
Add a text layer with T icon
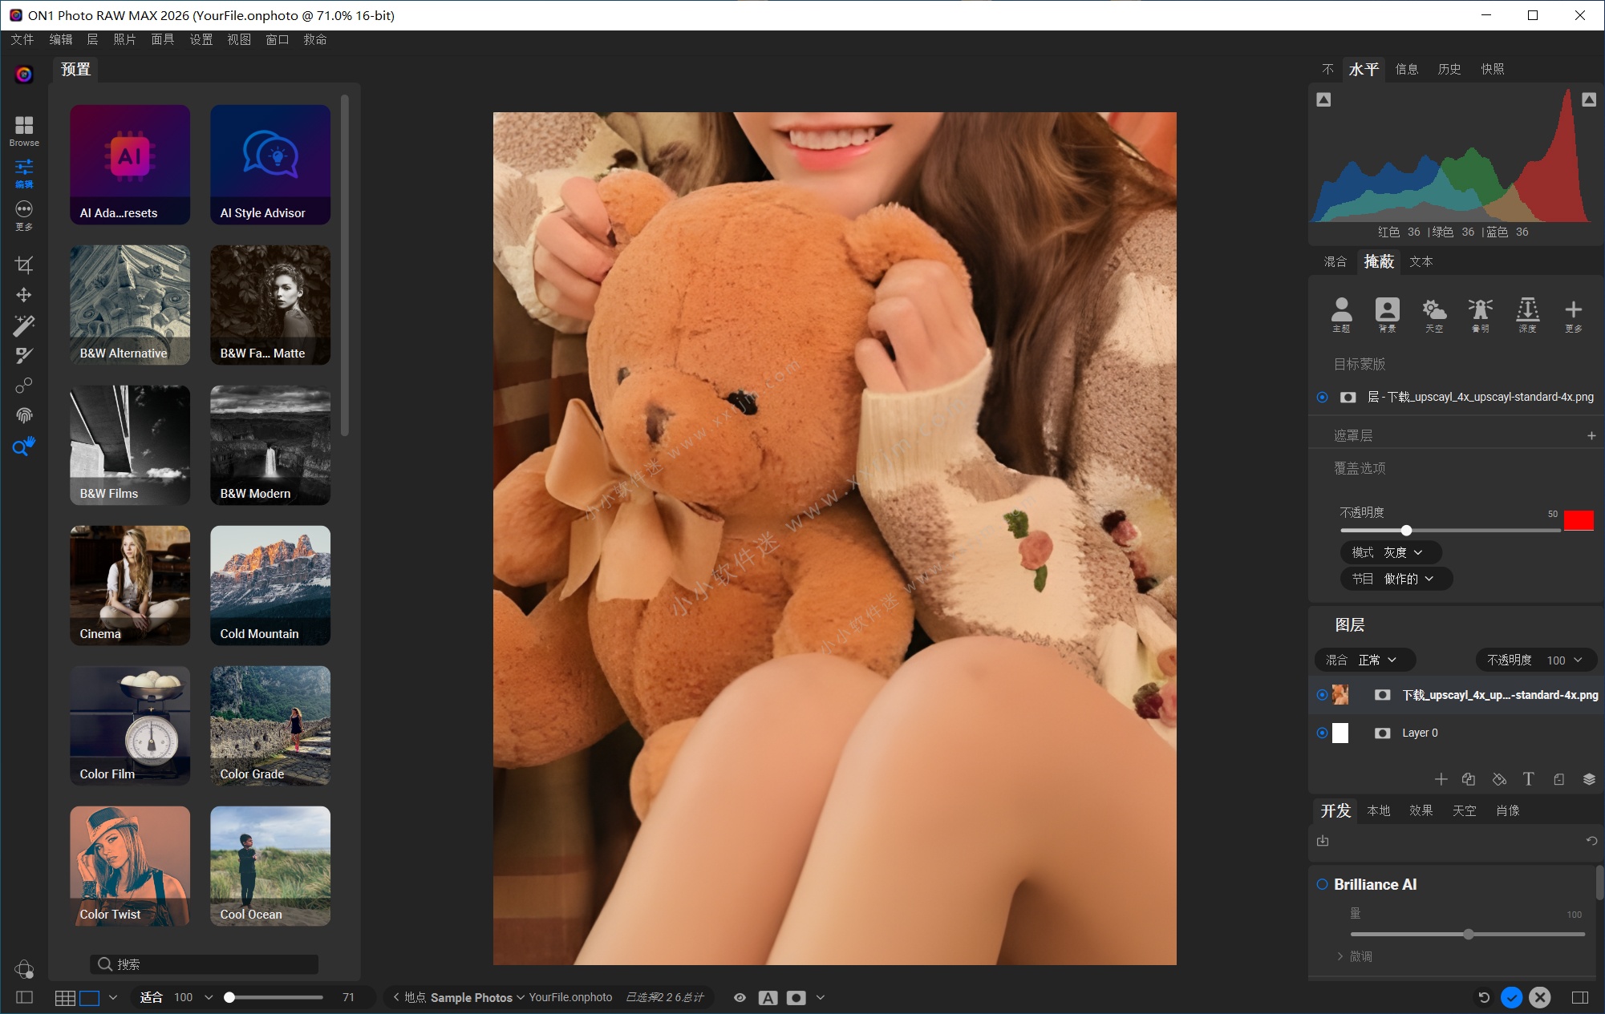coord(1528,779)
